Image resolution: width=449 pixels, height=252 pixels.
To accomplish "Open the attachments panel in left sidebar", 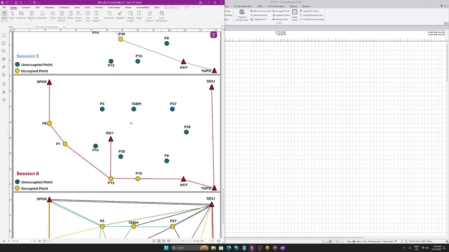I will coord(4,66).
